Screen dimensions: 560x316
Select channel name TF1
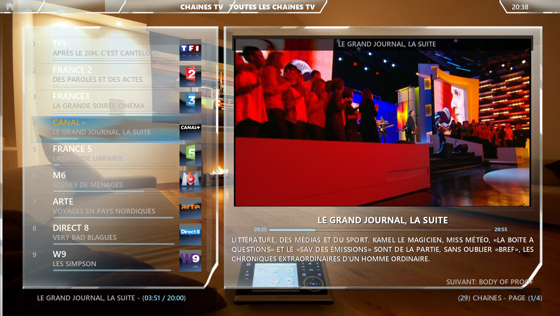point(59,44)
